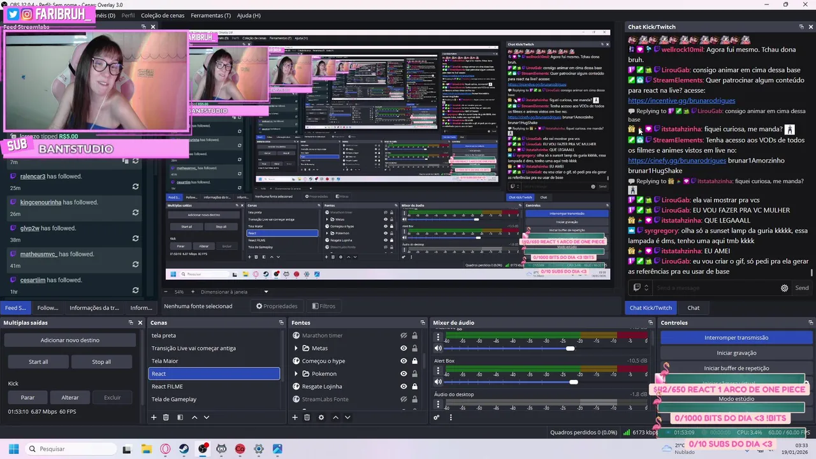Open chat settings gear icon
This screenshot has height=459, width=816.
tap(784, 288)
